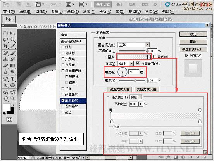Select the Horizontal Type tool
Screen dimensions: 214x161
click(x=12, y=79)
